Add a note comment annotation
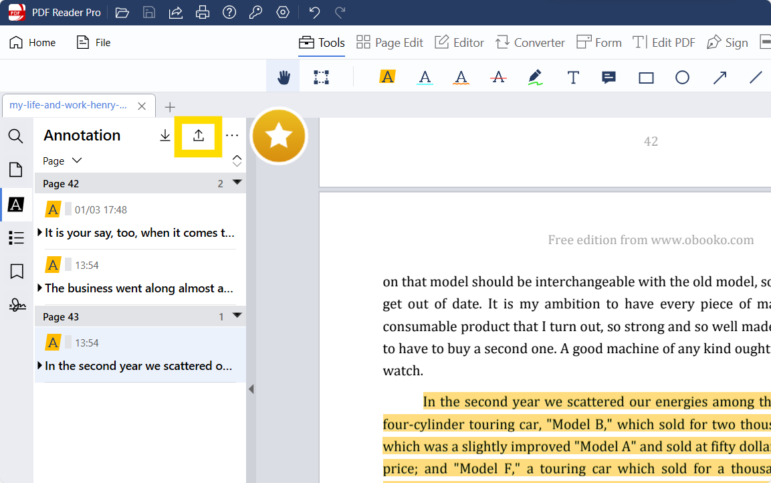Image resolution: width=771 pixels, height=483 pixels. click(x=609, y=77)
